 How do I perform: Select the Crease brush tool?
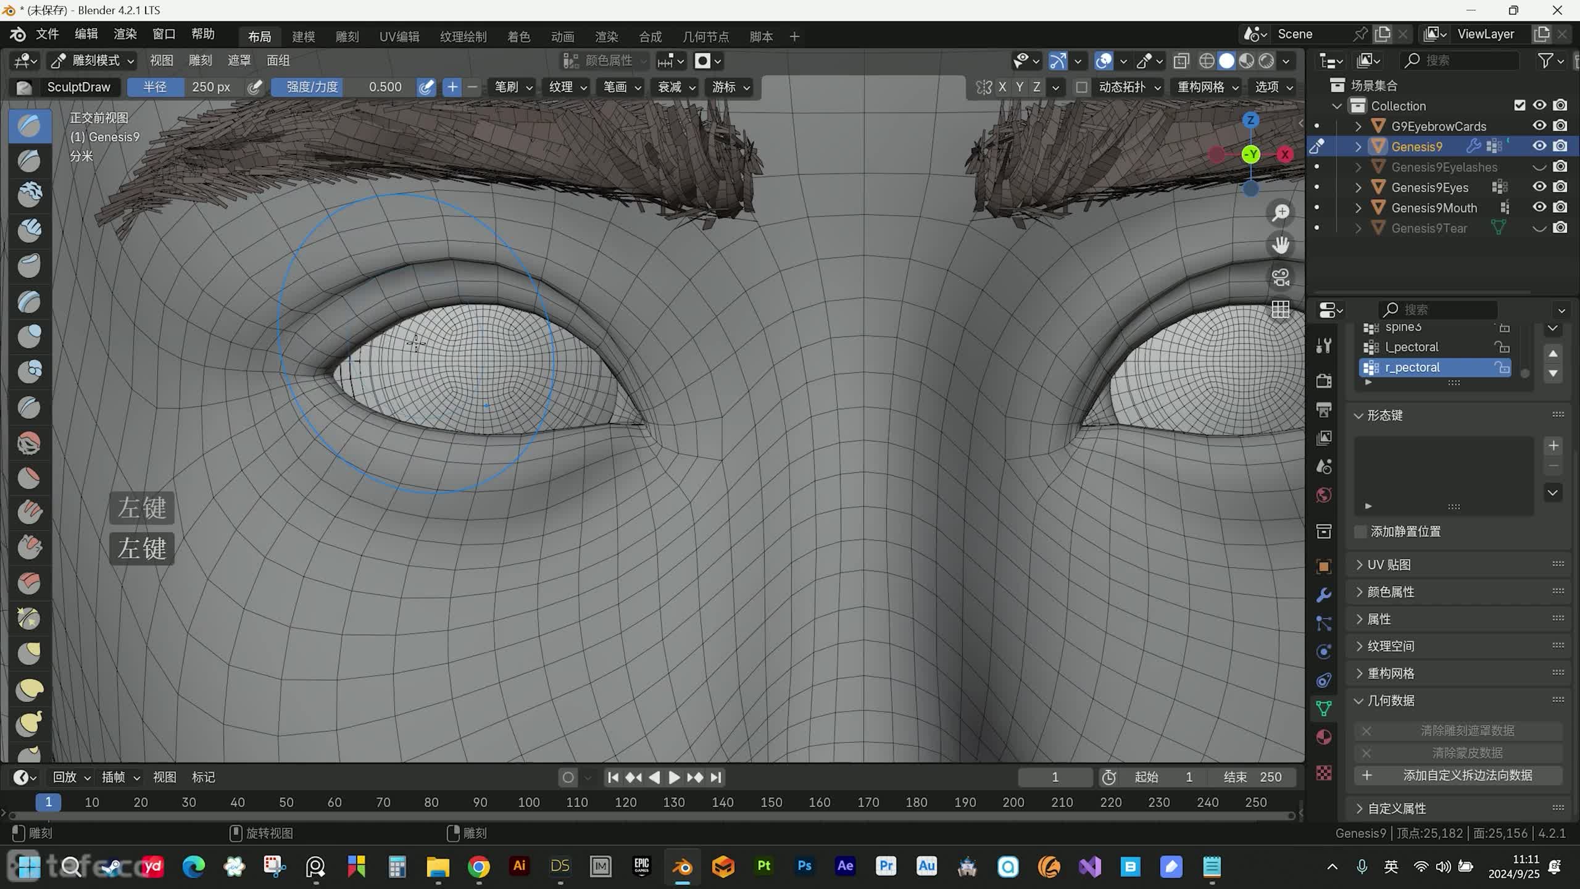click(28, 407)
